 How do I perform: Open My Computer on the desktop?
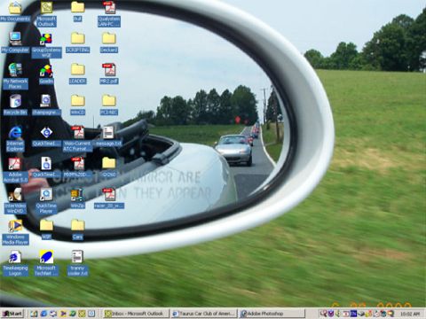(x=15, y=43)
